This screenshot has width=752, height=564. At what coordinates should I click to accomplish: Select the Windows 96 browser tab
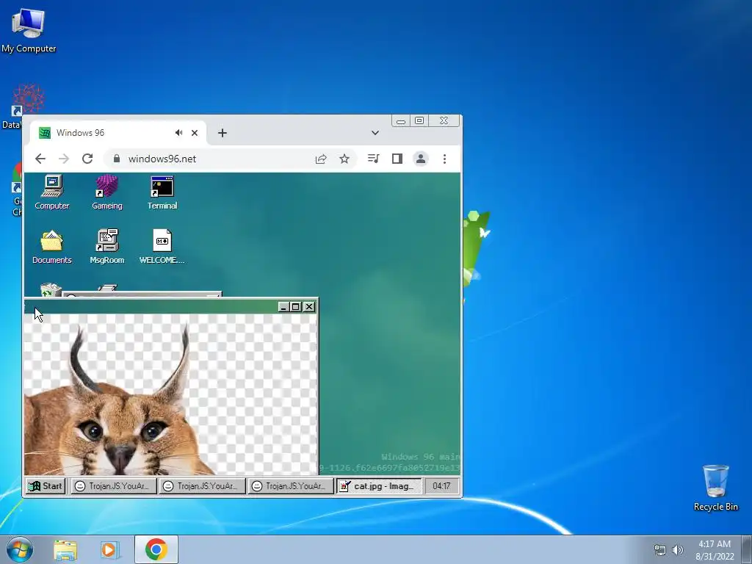tap(118, 133)
